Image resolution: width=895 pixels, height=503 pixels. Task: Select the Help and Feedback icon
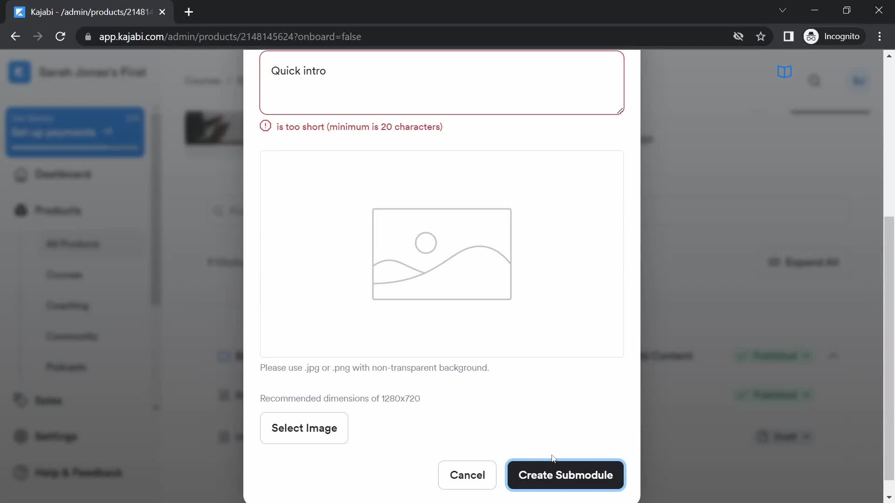tap(21, 473)
